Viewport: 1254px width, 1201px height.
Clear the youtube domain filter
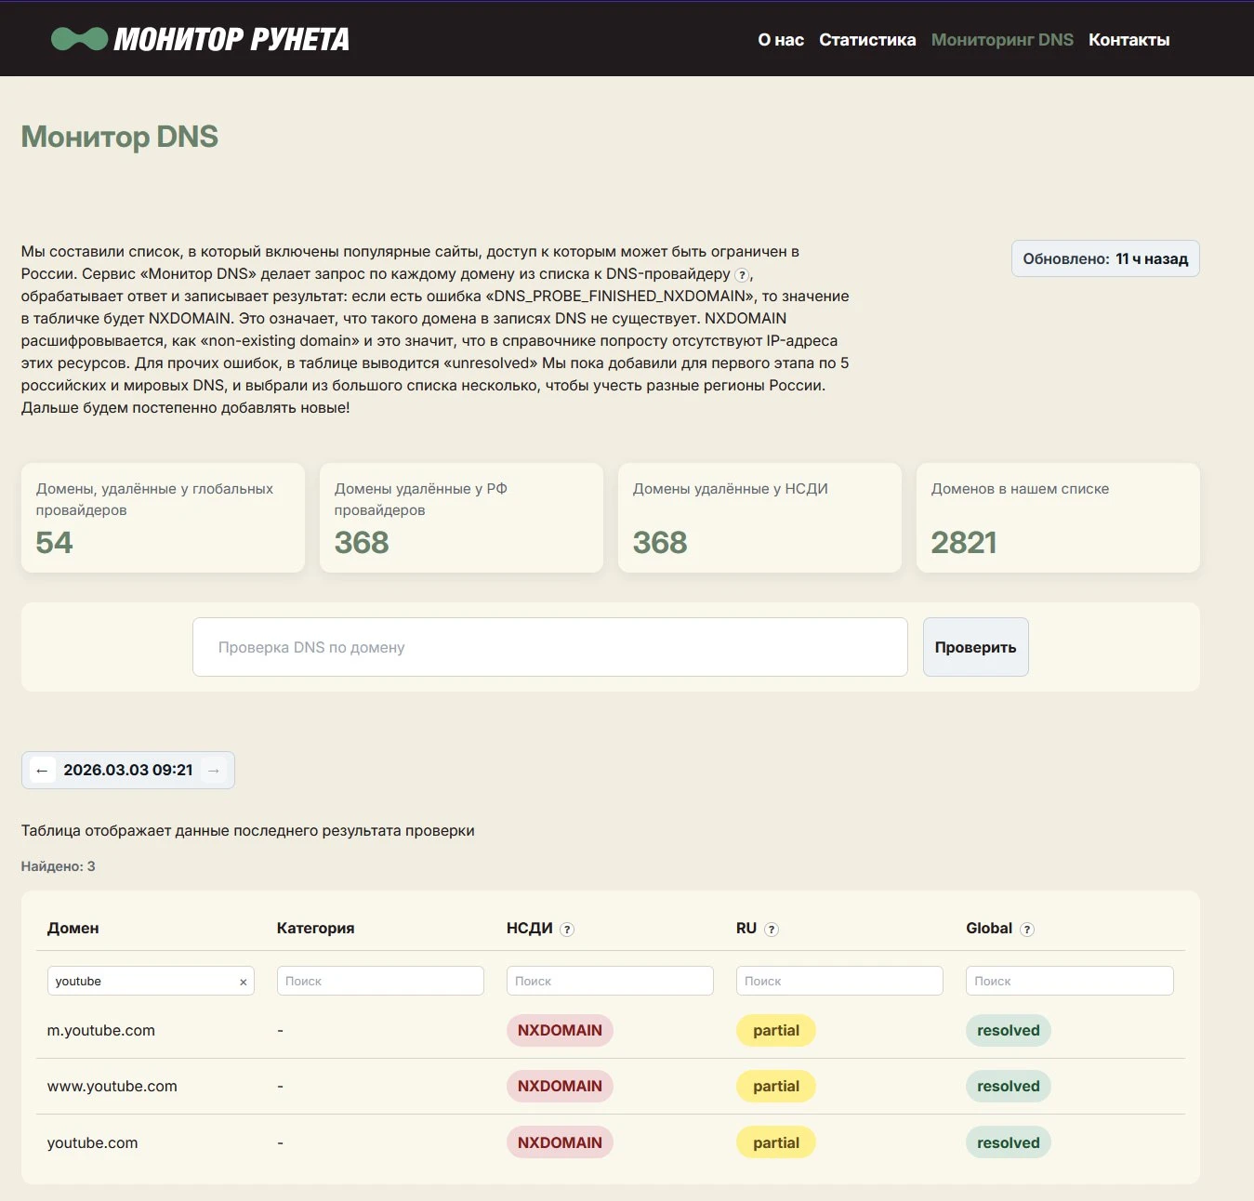pyautogui.click(x=244, y=982)
